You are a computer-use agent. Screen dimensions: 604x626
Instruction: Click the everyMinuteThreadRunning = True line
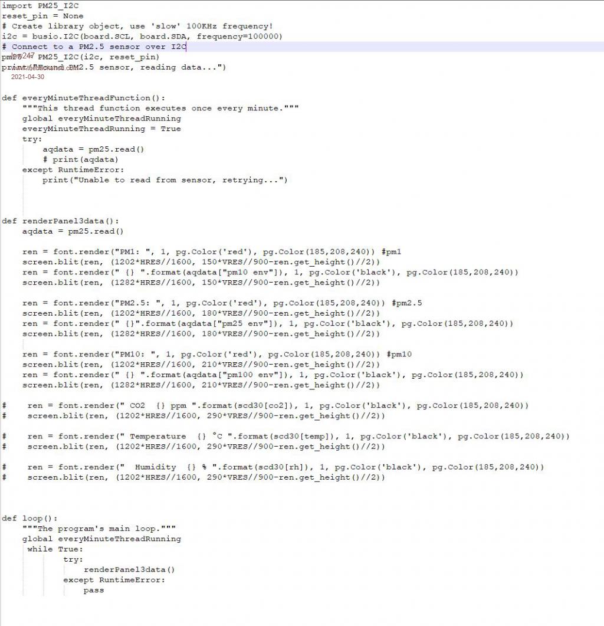(101, 129)
